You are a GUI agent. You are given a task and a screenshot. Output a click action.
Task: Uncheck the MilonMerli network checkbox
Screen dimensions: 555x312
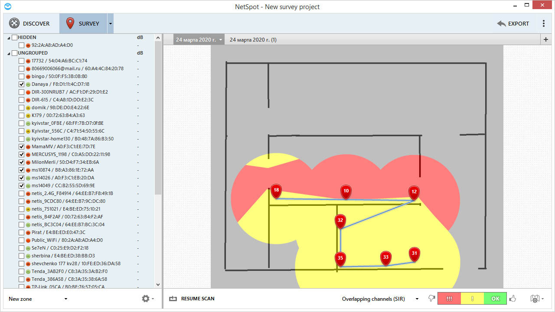point(21,162)
